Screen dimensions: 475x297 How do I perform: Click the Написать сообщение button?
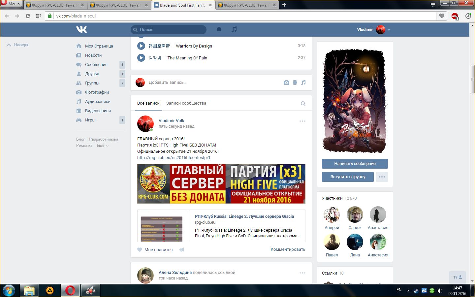pyautogui.click(x=355, y=164)
